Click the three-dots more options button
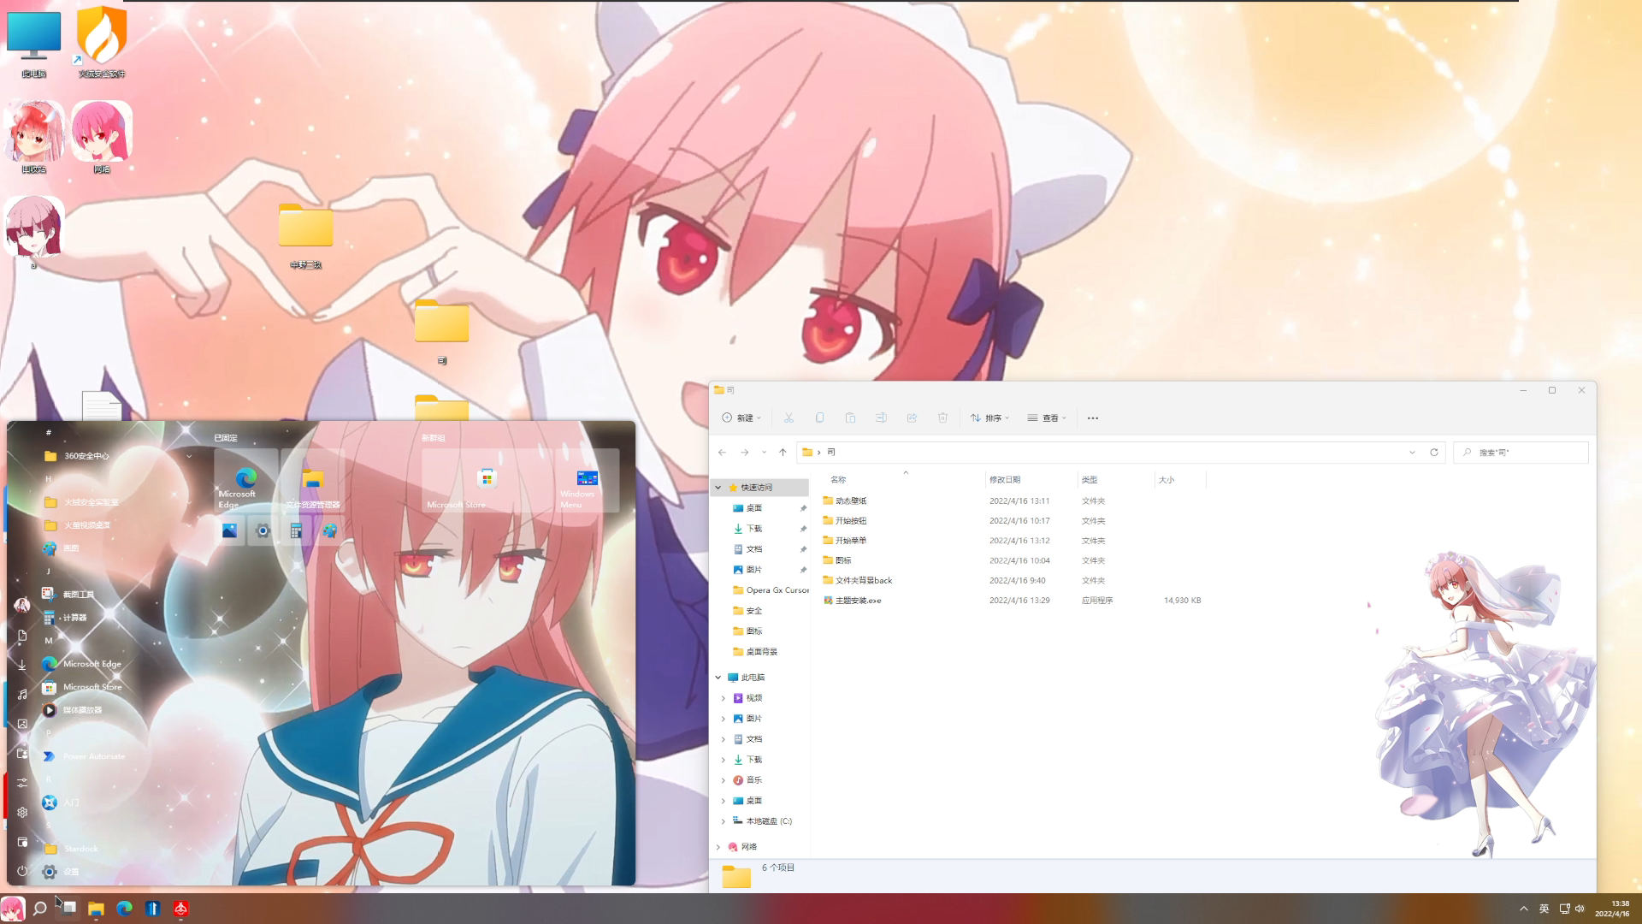 [1092, 418]
